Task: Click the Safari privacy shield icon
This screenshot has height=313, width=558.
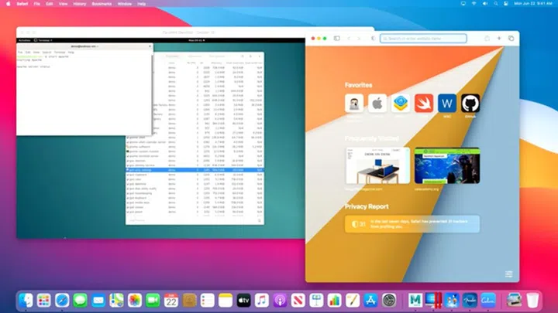Action: [x=374, y=38]
